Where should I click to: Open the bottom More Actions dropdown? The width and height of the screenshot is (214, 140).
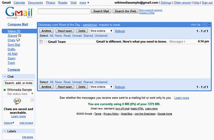pyautogui.click(x=101, y=87)
